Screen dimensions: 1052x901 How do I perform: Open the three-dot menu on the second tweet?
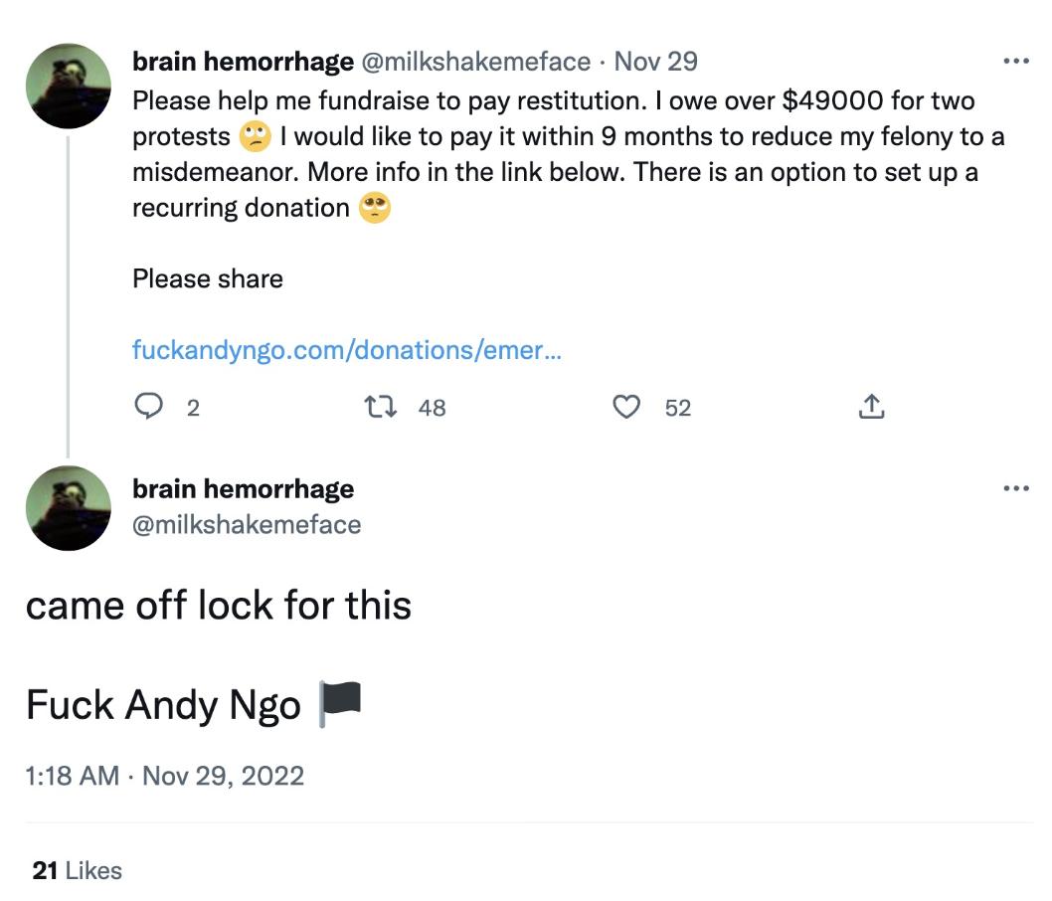1016,488
